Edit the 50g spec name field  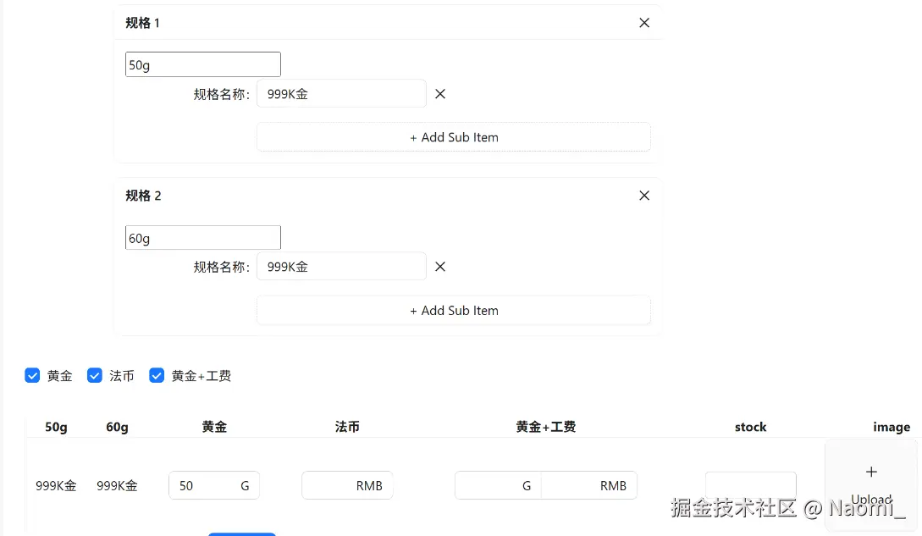pyautogui.click(x=203, y=64)
